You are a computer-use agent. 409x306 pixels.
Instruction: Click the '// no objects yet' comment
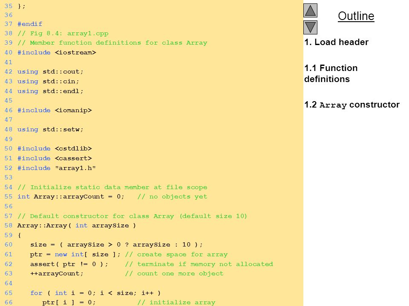point(172,197)
